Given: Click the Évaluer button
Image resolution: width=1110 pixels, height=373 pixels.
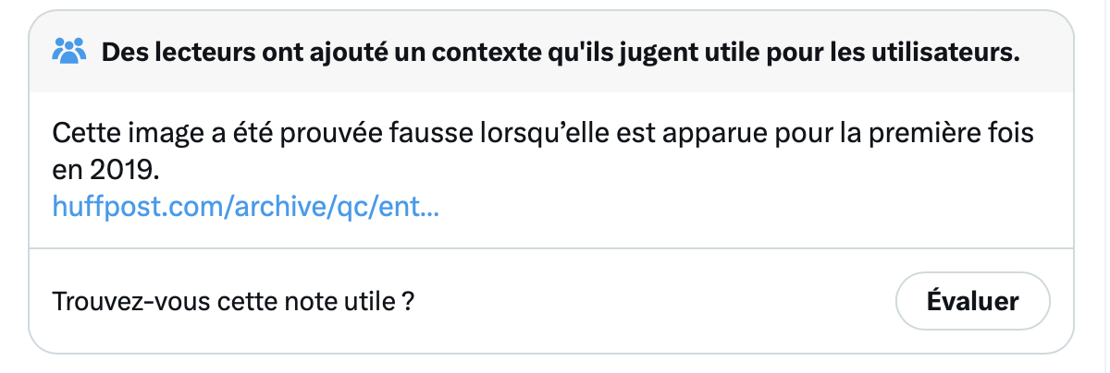Looking at the screenshot, I should [973, 301].
